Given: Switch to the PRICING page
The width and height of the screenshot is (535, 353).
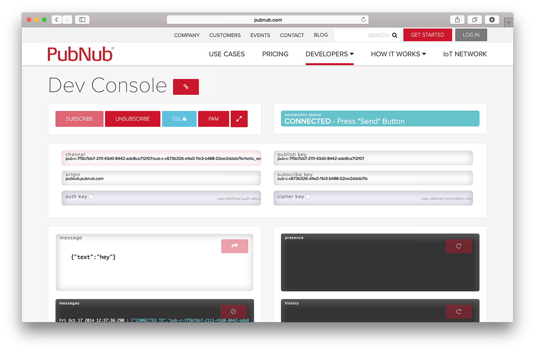Looking at the screenshot, I should [275, 54].
